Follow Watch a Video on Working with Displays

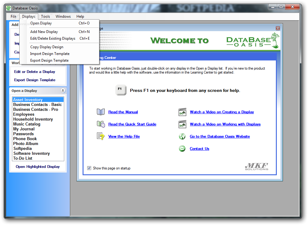tap(225, 124)
